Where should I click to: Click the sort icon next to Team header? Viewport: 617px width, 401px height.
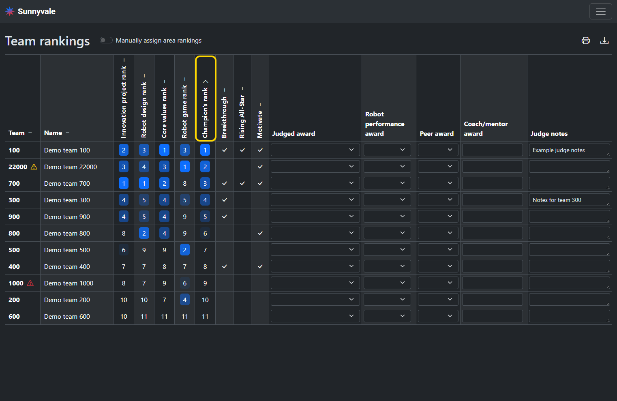coord(30,133)
